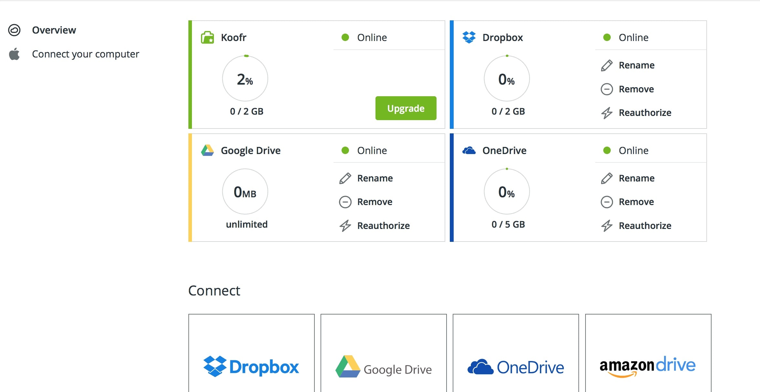
Task: Connect a new OneDrive account tile
Action: click(x=516, y=353)
